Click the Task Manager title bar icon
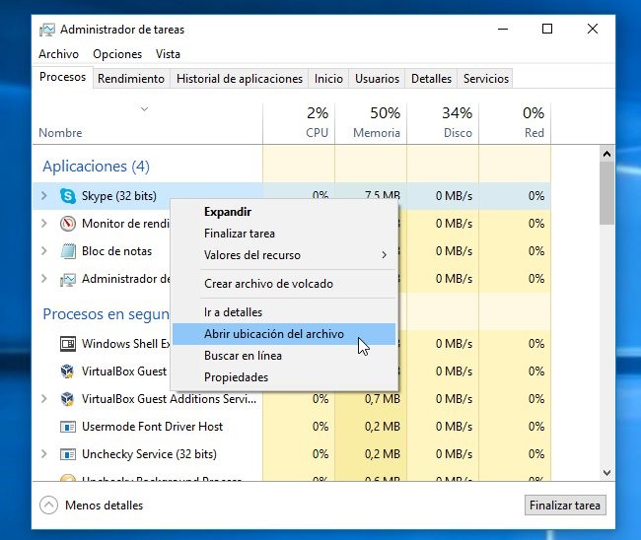641x540 pixels. 47,30
